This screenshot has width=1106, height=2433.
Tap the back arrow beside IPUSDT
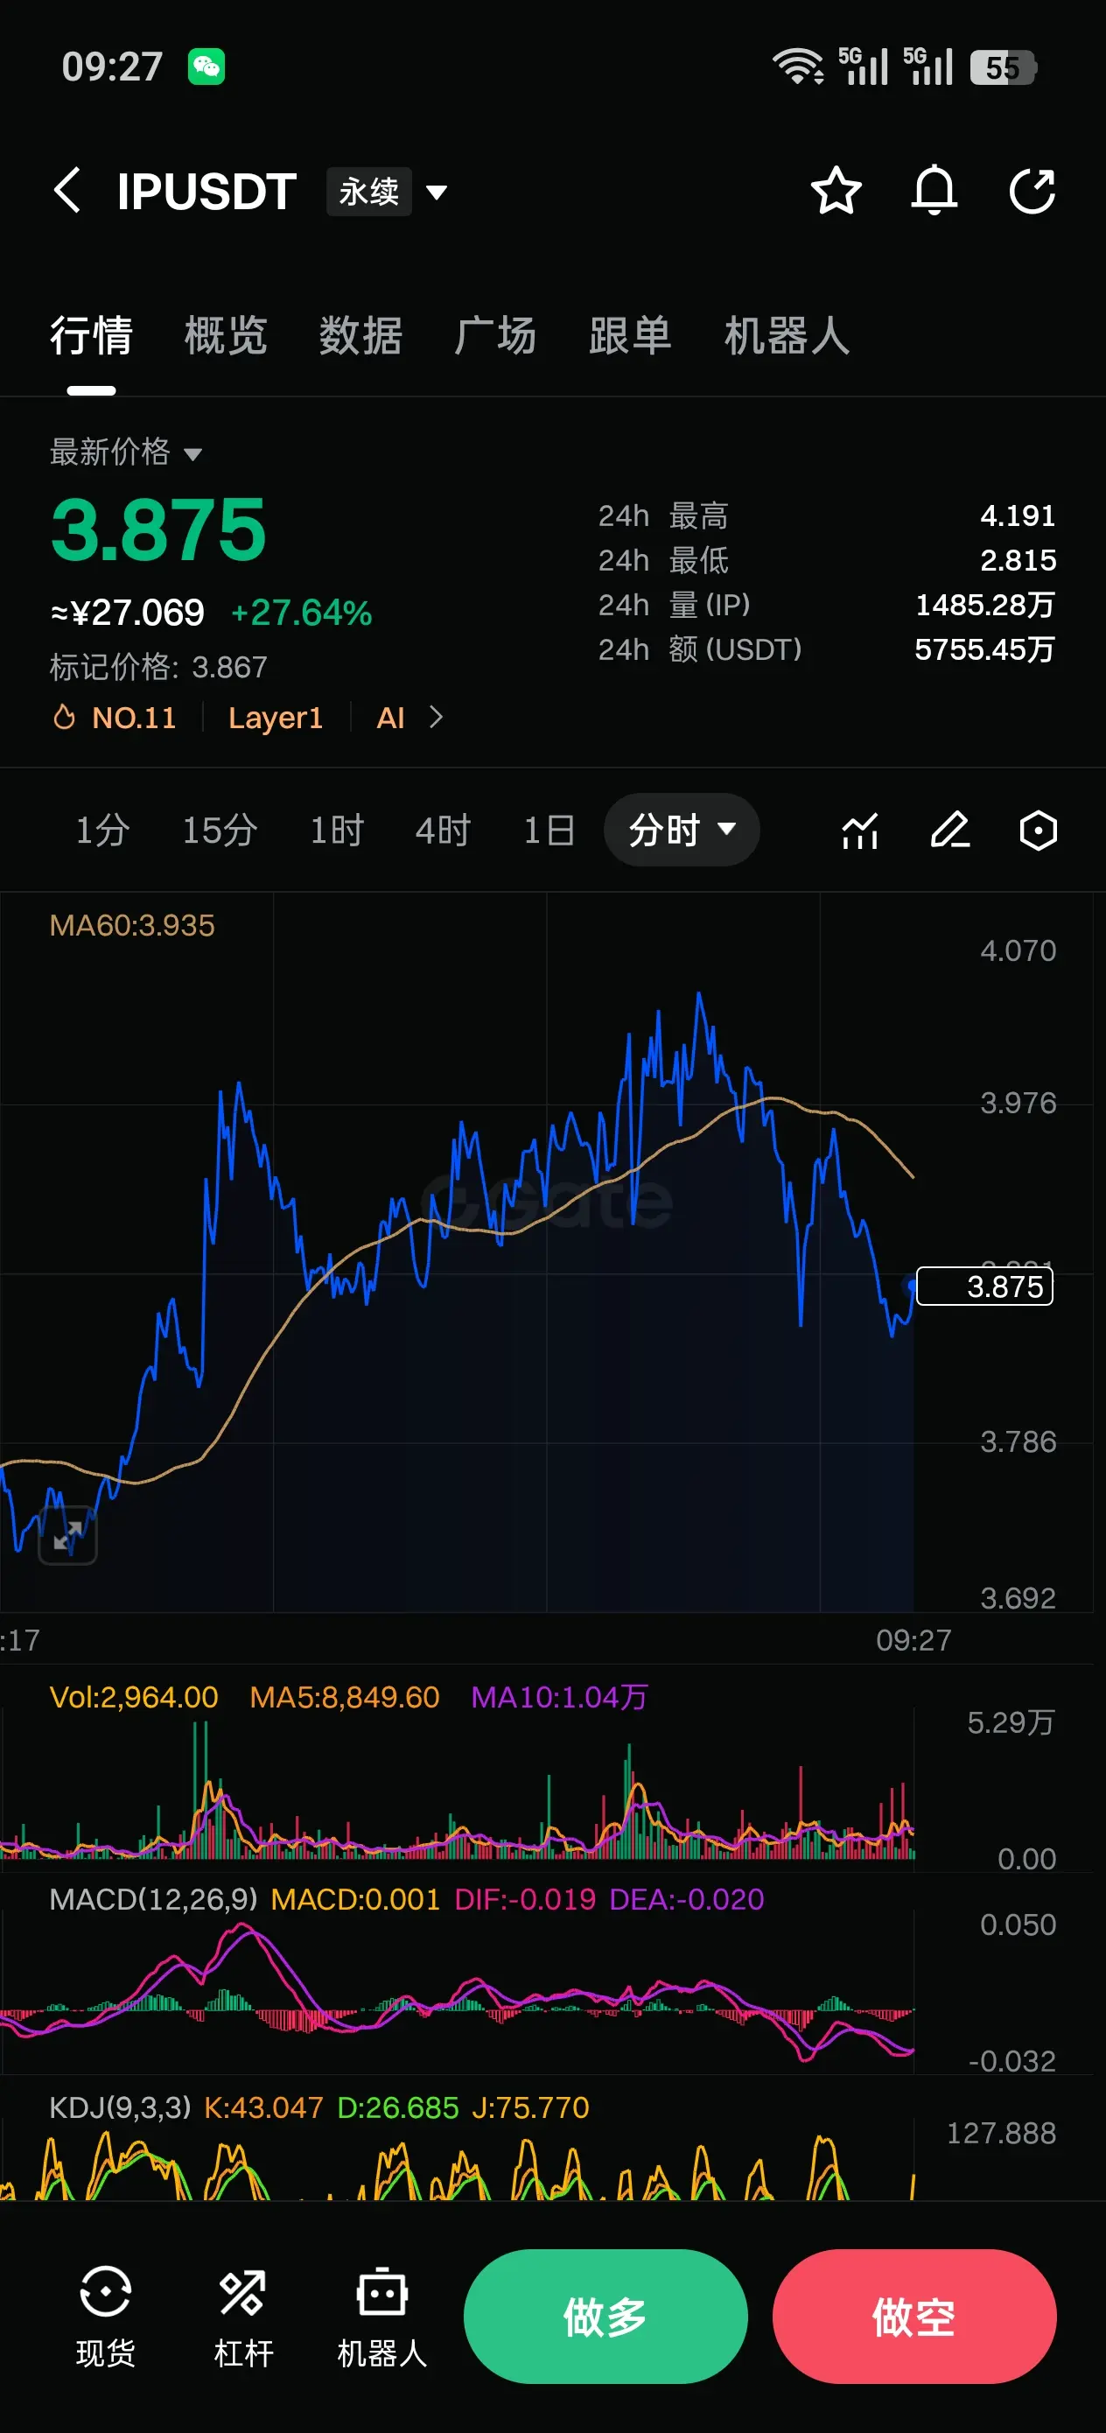tap(67, 191)
